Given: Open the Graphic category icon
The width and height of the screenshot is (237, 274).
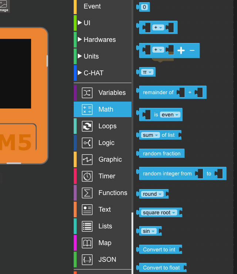Looking at the screenshot, I should (x=87, y=159).
